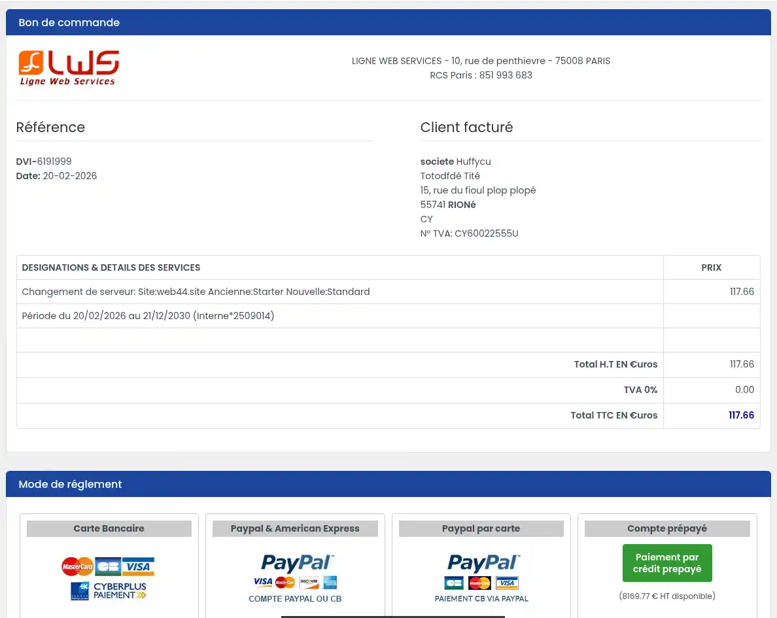Click the Compte prépayé header
This screenshot has width=777, height=618.
[667, 528]
